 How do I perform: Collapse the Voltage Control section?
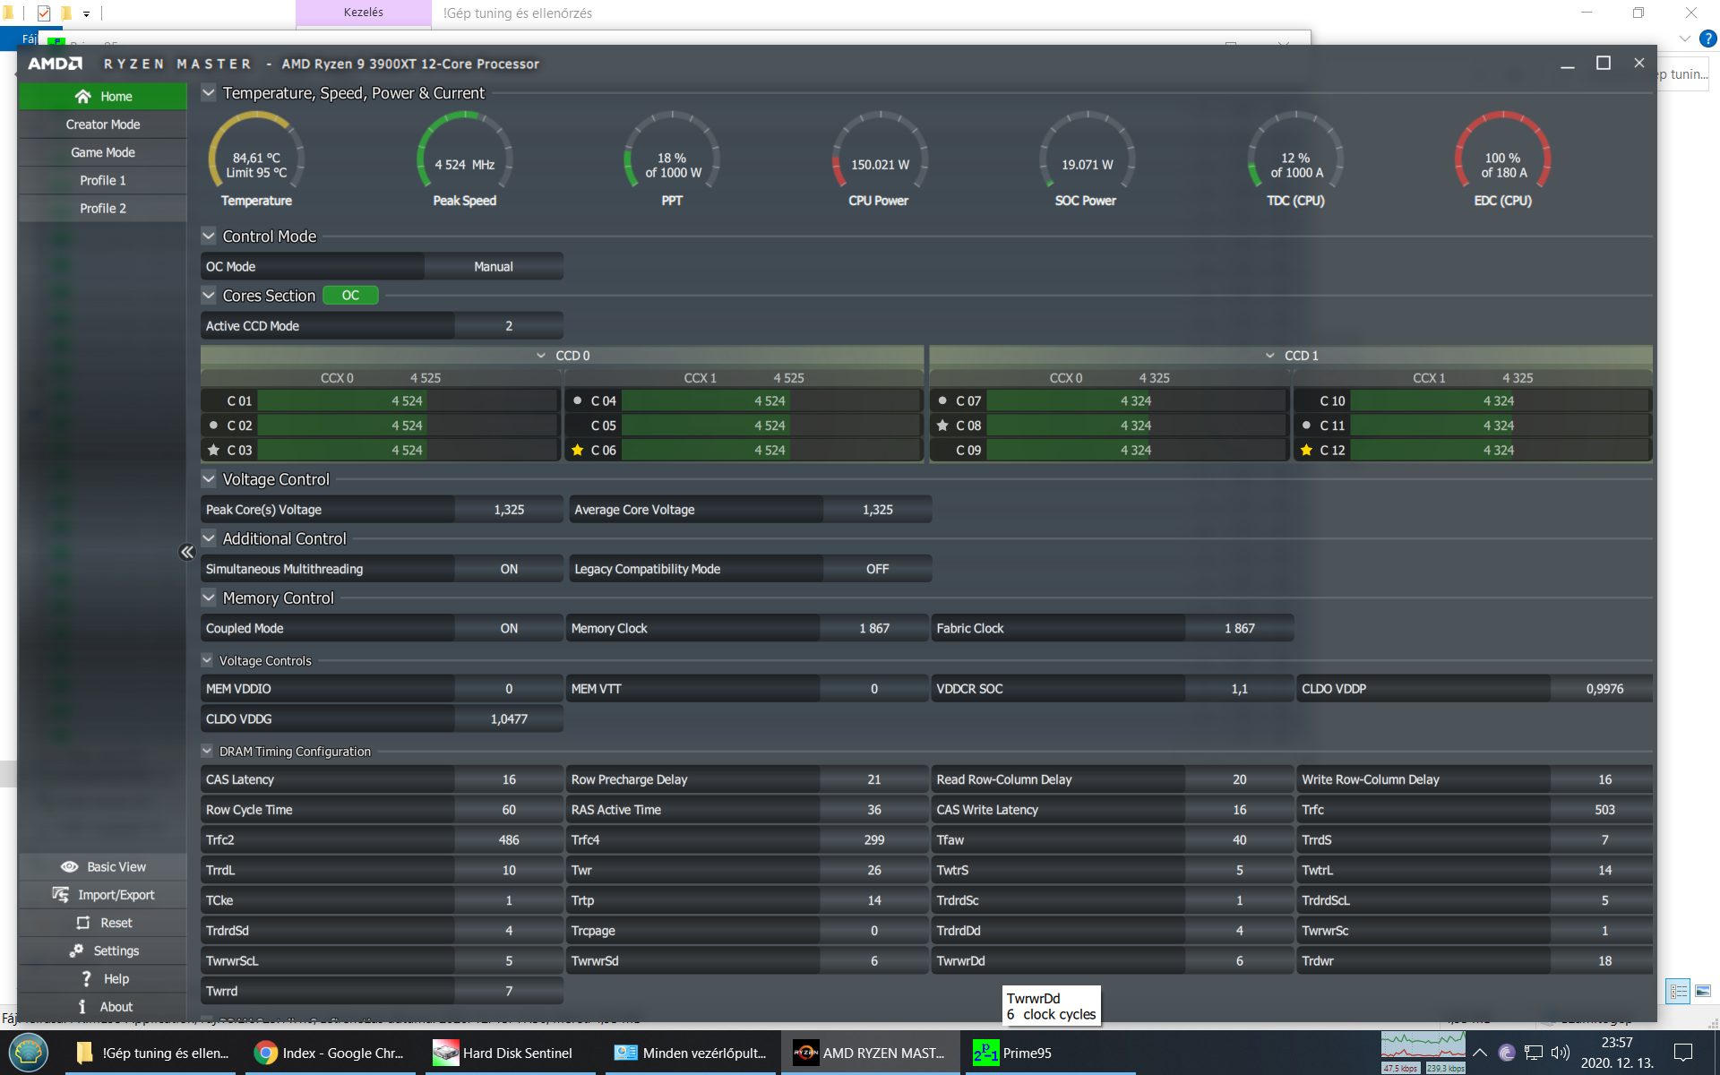209,478
